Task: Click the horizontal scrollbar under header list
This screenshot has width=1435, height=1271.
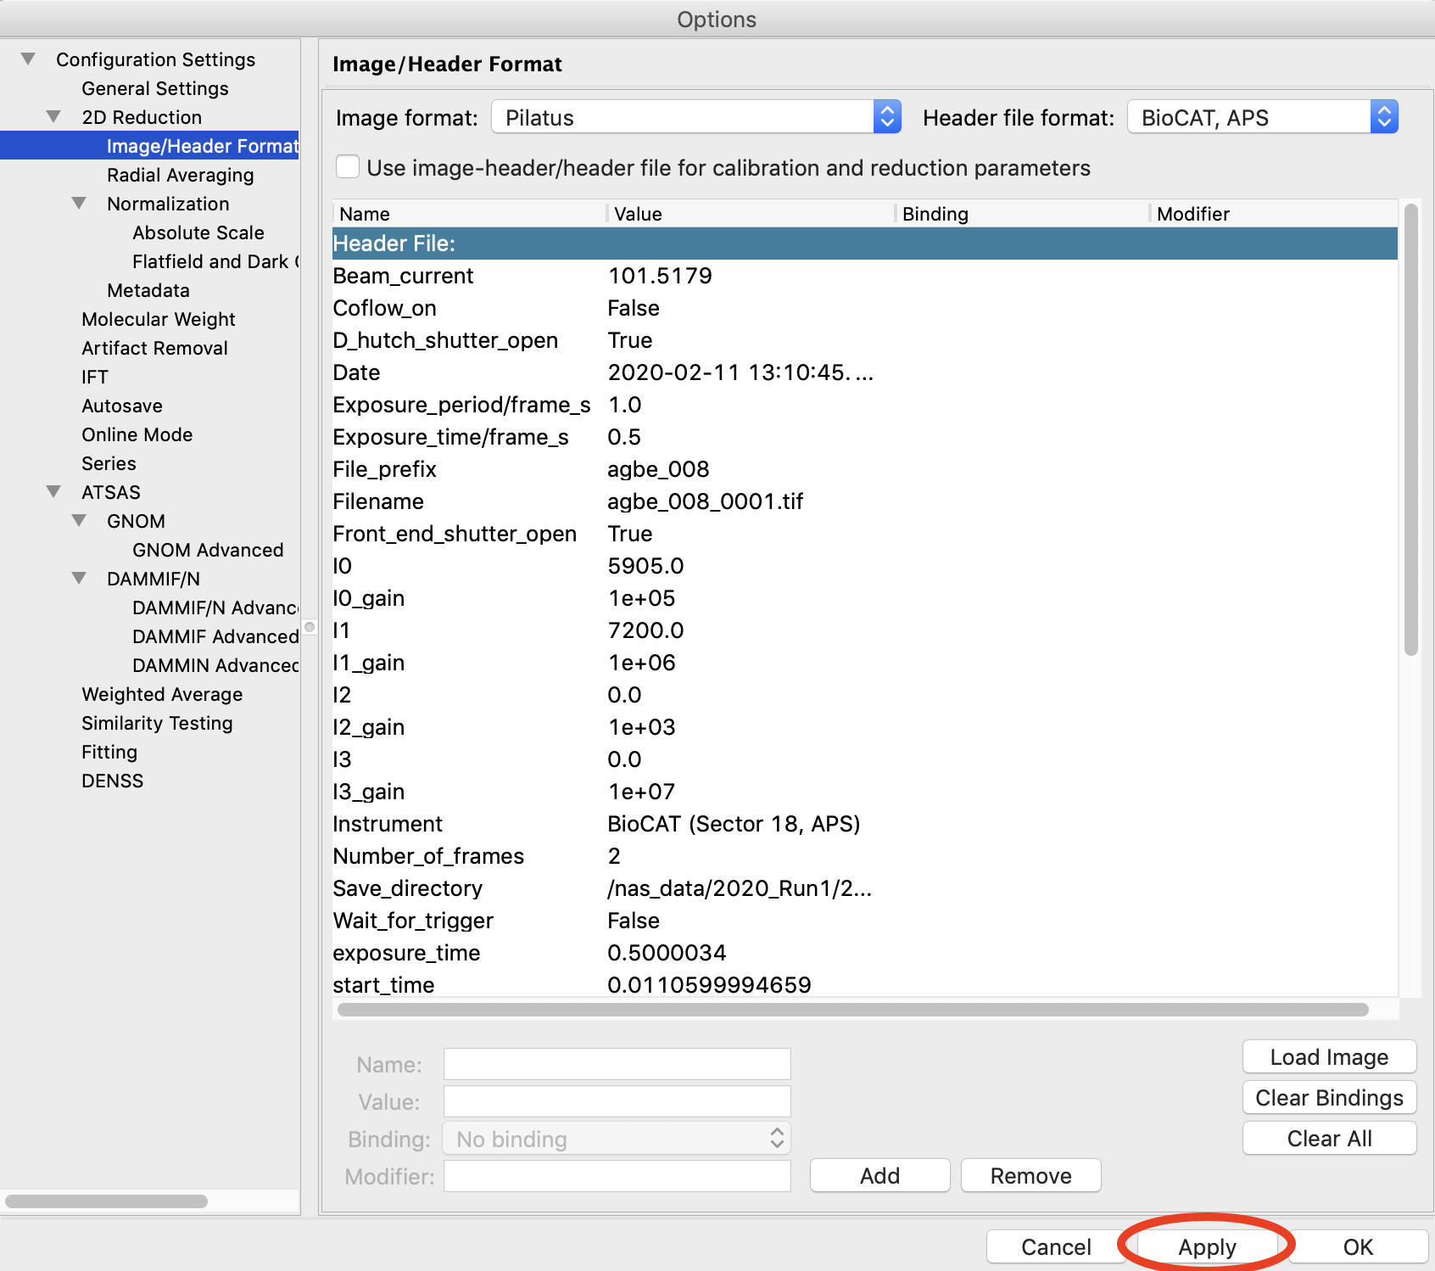Action: [x=852, y=1010]
